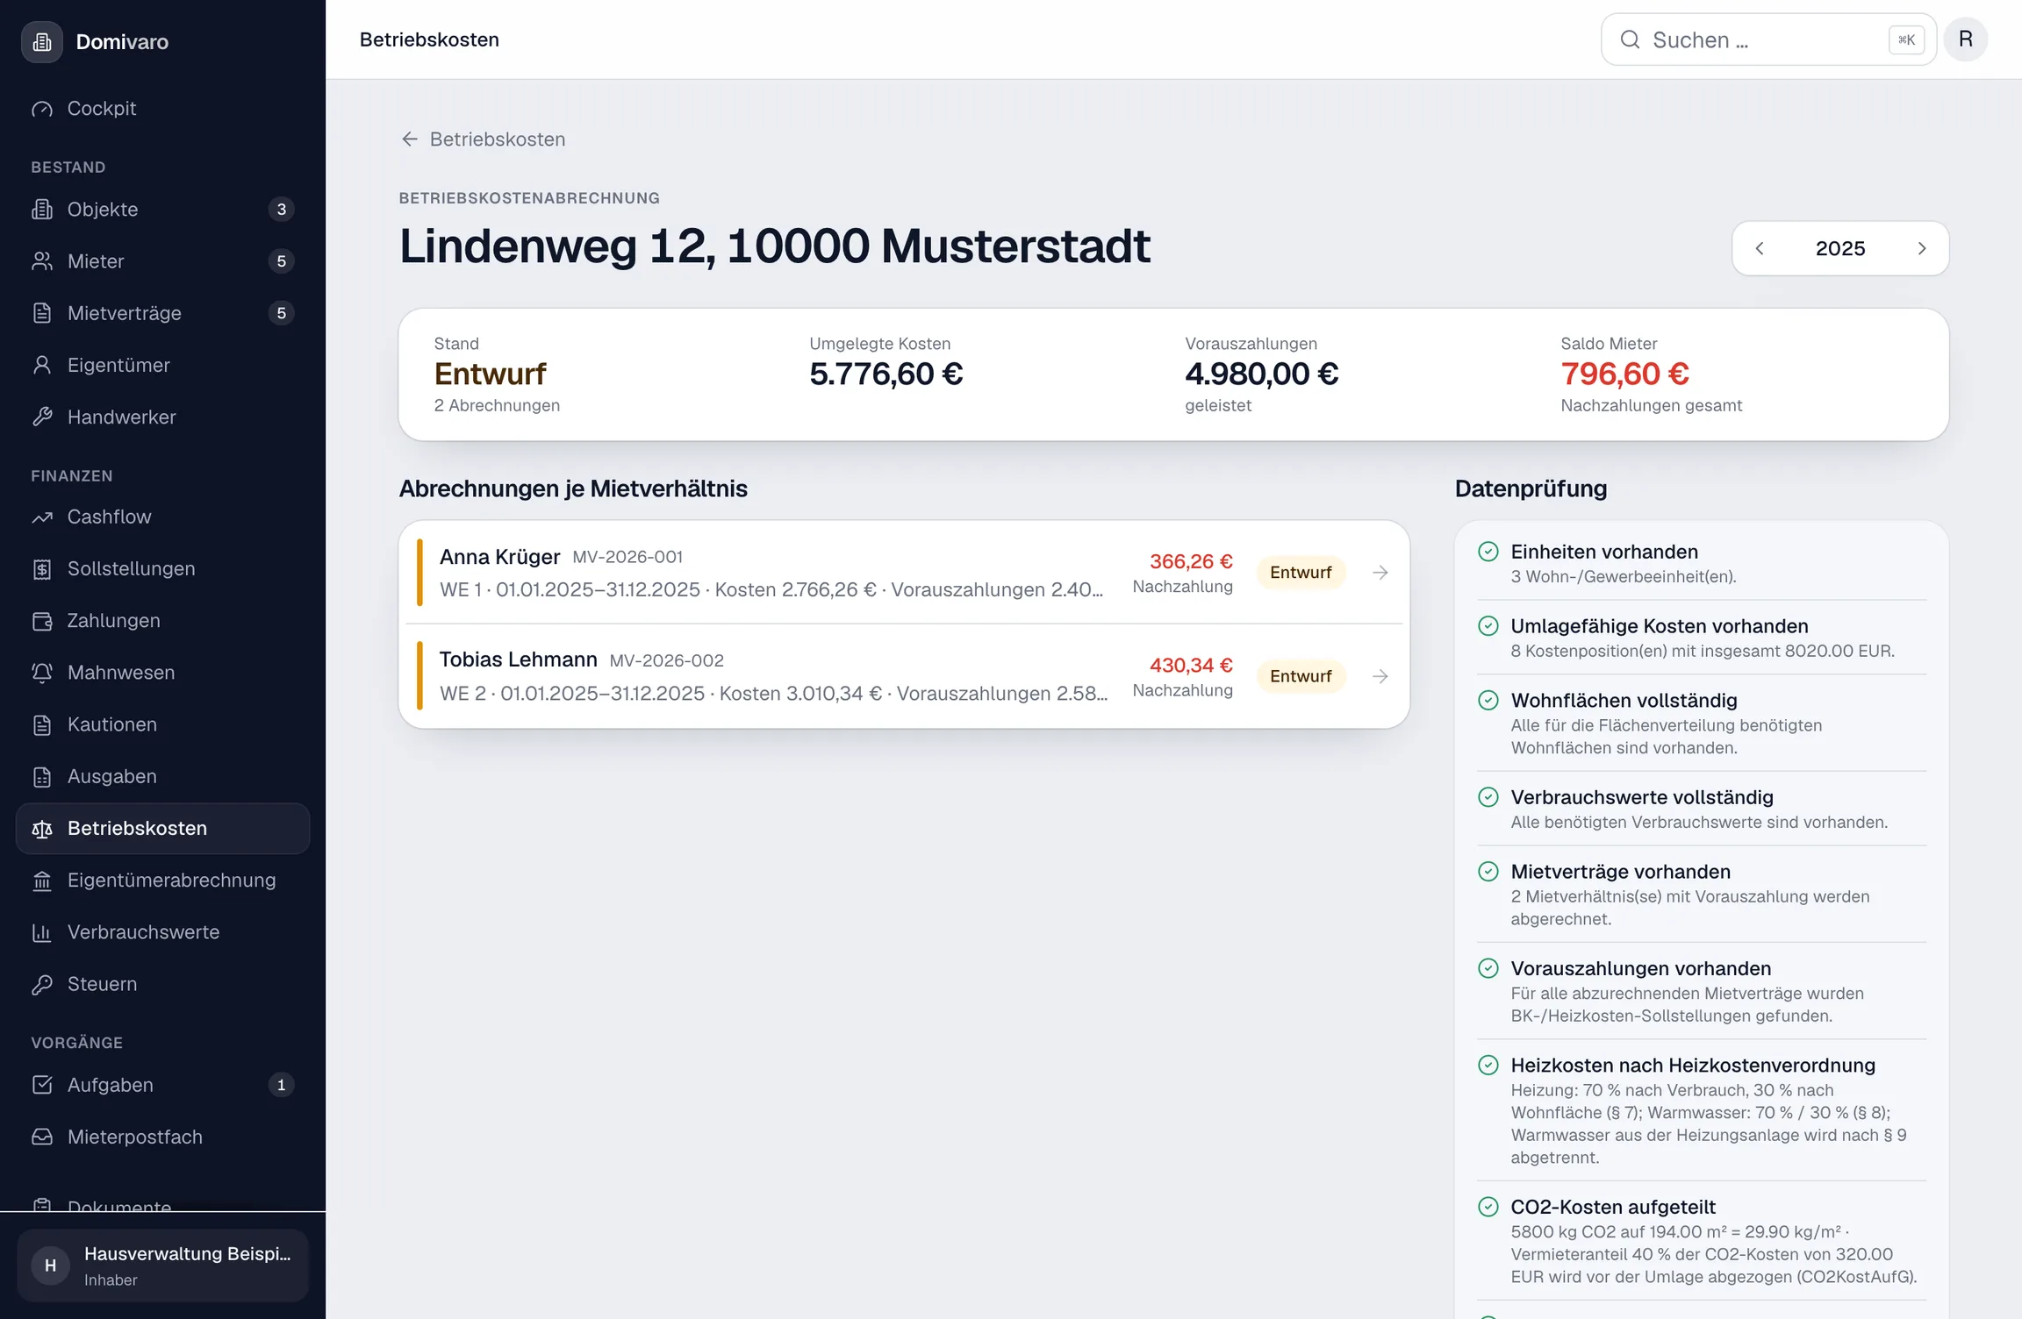Click the Mieterpostfach inbox icon
The height and width of the screenshot is (1319, 2022).
pyautogui.click(x=42, y=1137)
